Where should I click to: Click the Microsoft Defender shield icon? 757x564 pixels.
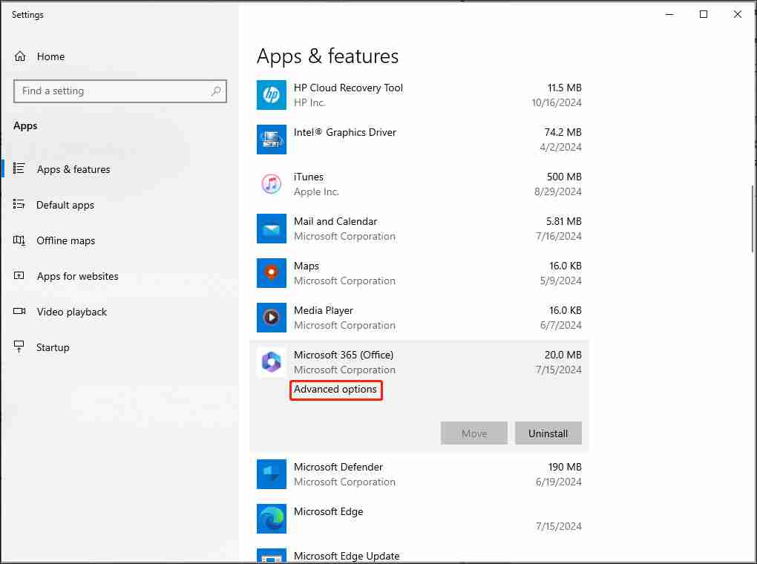[272, 474]
